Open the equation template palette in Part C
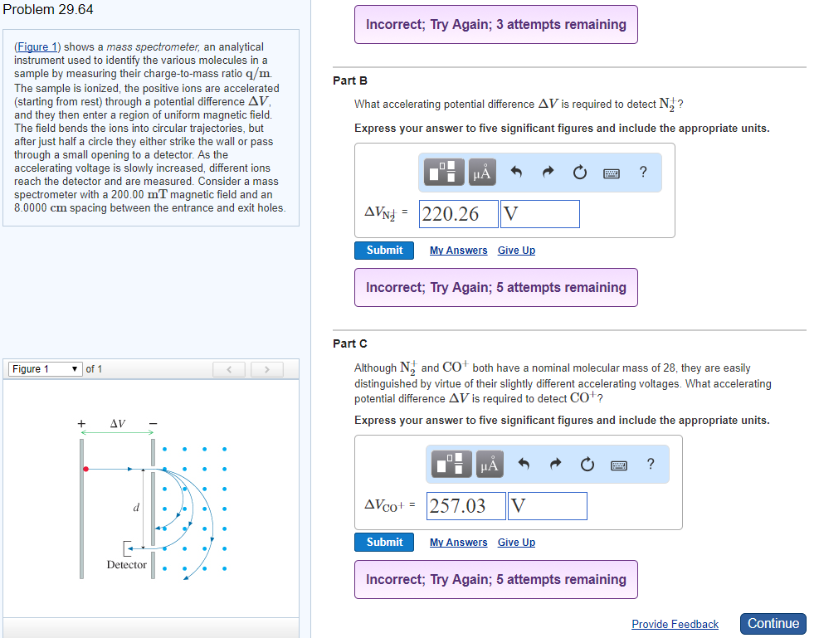Screen dimensions: 819x638 pos(451,464)
